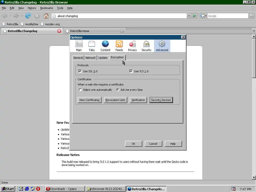Launch Internet Explorer from quick launch

[27, 189]
